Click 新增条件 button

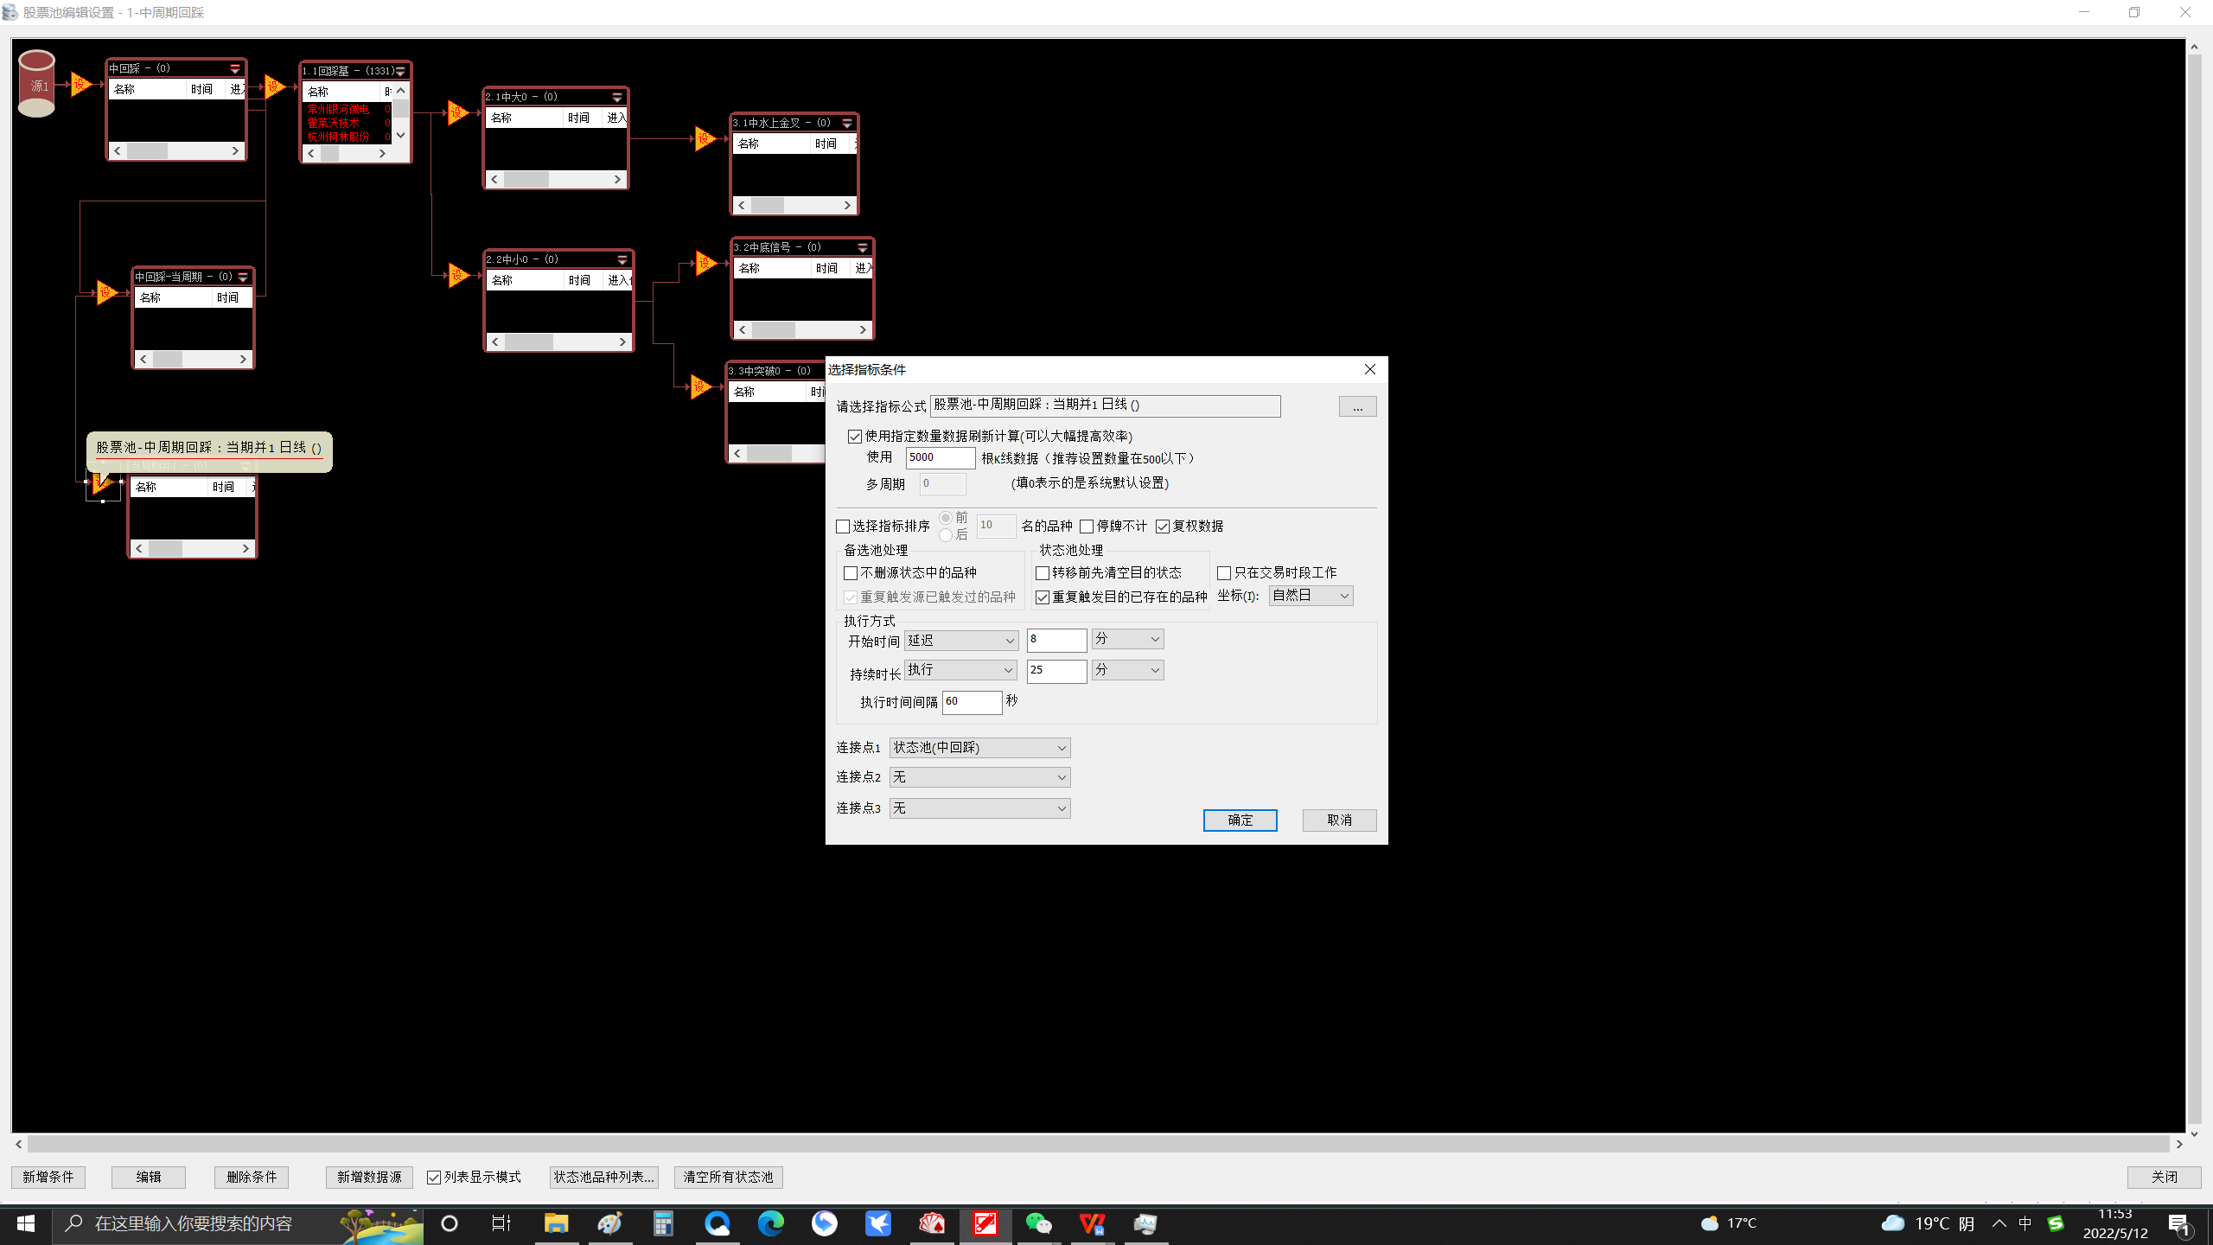pyautogui.click(x=48, y=1178)
